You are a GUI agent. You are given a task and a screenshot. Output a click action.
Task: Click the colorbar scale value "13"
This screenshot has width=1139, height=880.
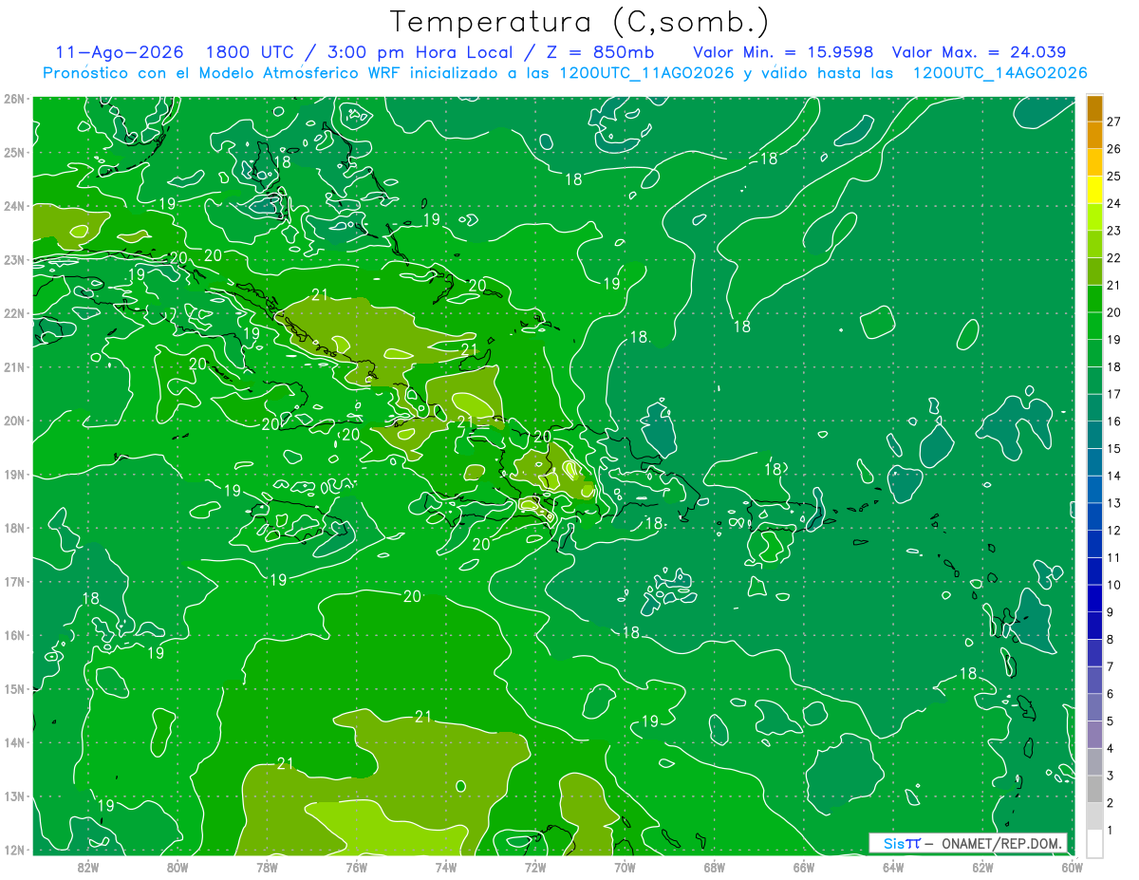pos(1113,503)
